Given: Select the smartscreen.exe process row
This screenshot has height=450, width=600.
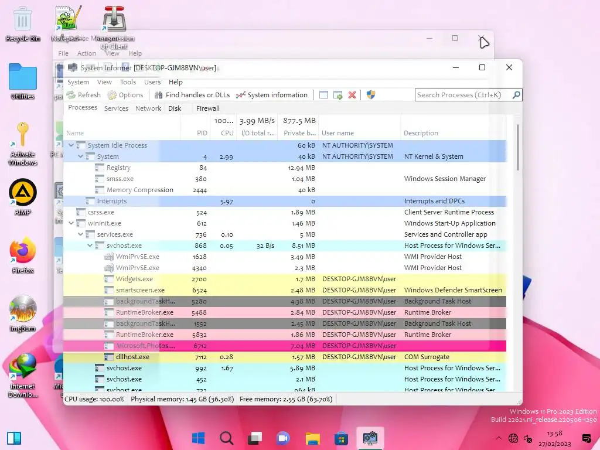Looking at the screenshot, I should (285, 290).
